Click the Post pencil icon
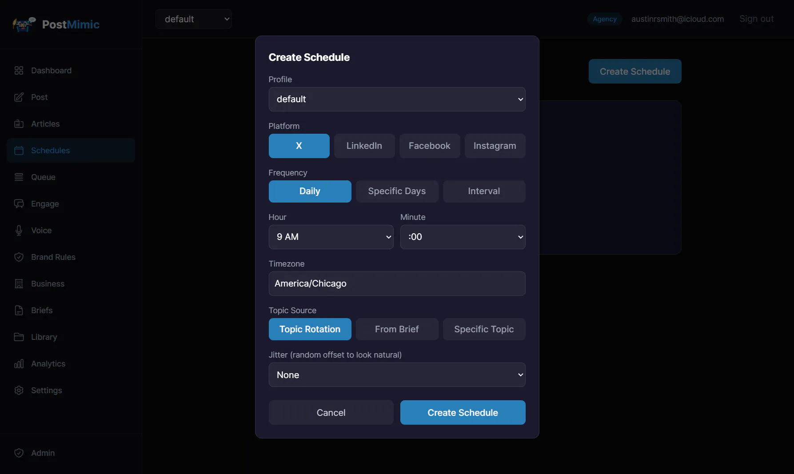The height and width of the screenshot is (474, 794). [x=19, y=97]
